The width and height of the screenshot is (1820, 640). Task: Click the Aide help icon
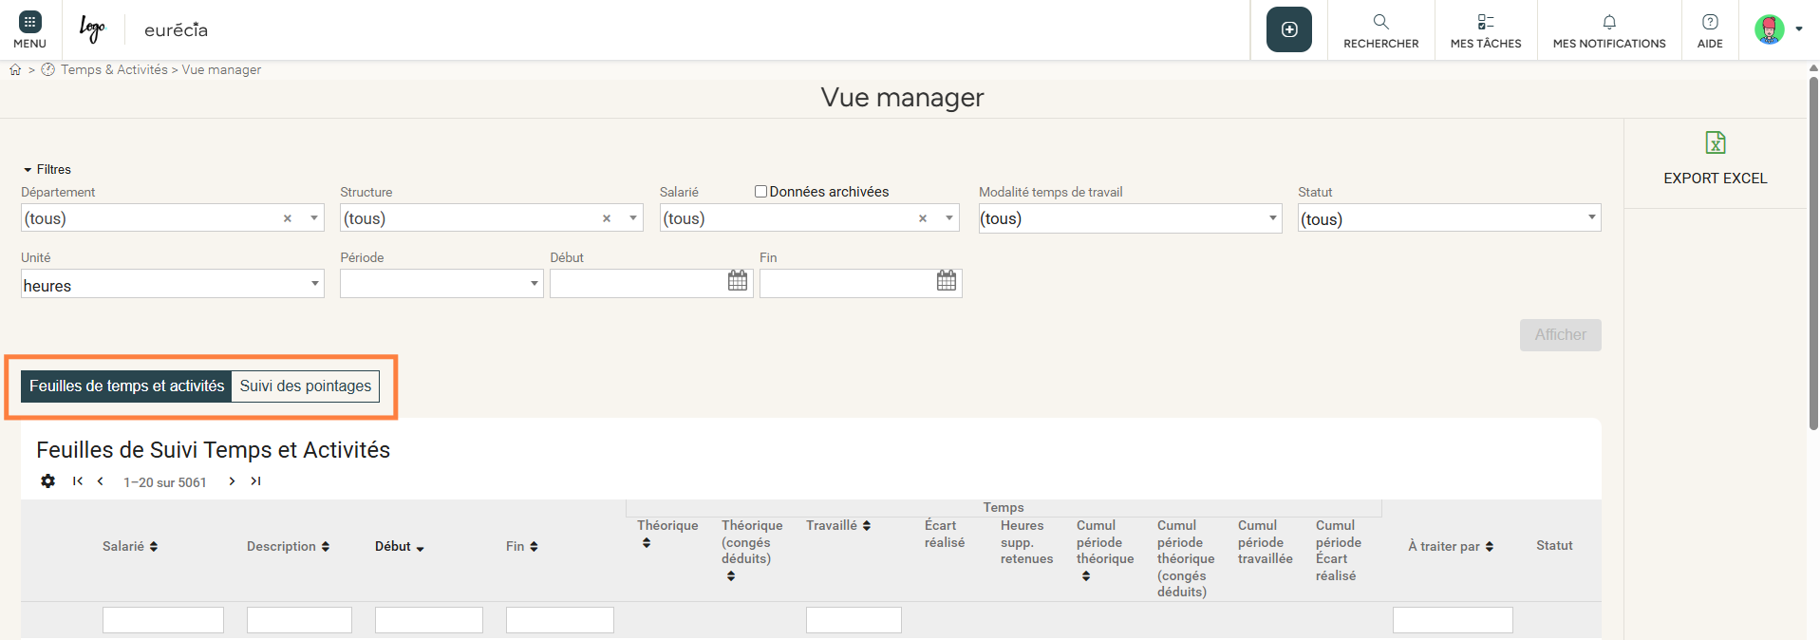1709,22
